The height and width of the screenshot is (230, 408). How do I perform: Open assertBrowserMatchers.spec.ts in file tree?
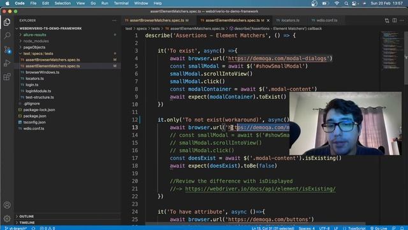pyautogui.click(x=52, y=59)
